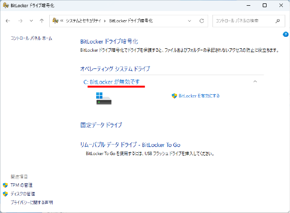Click リムーバブル データ ドライブ - BitLocker To Go heading
Image resolution: width=290 pixels, height=213 pixels.
(x=130, y=145)
